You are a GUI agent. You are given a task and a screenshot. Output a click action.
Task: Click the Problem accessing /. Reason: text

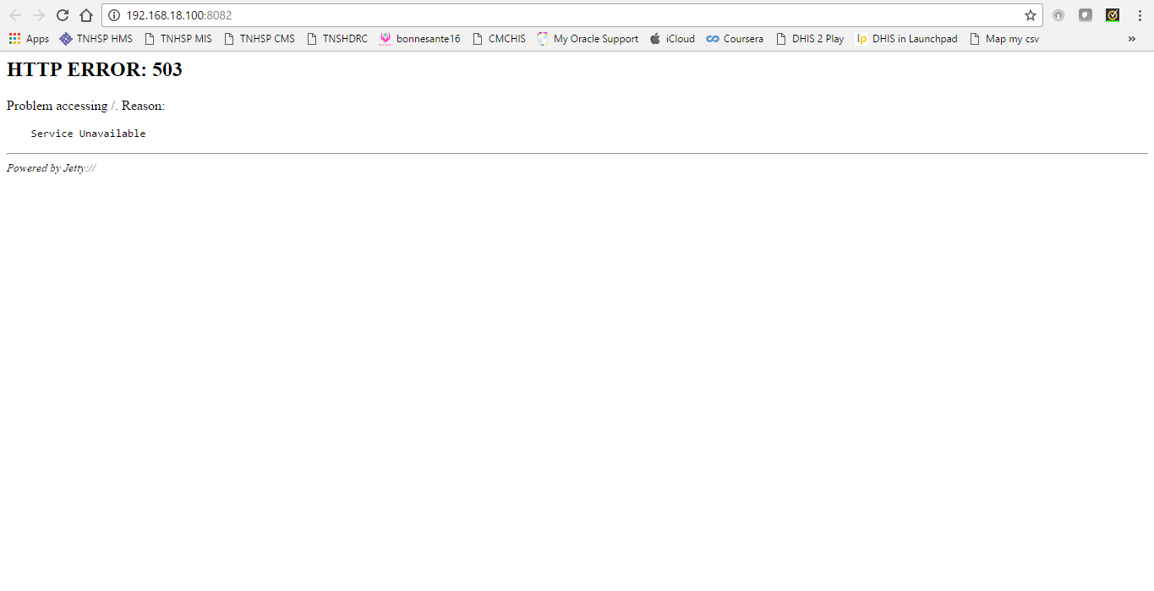pyautogui.click(x=85, y=106)
